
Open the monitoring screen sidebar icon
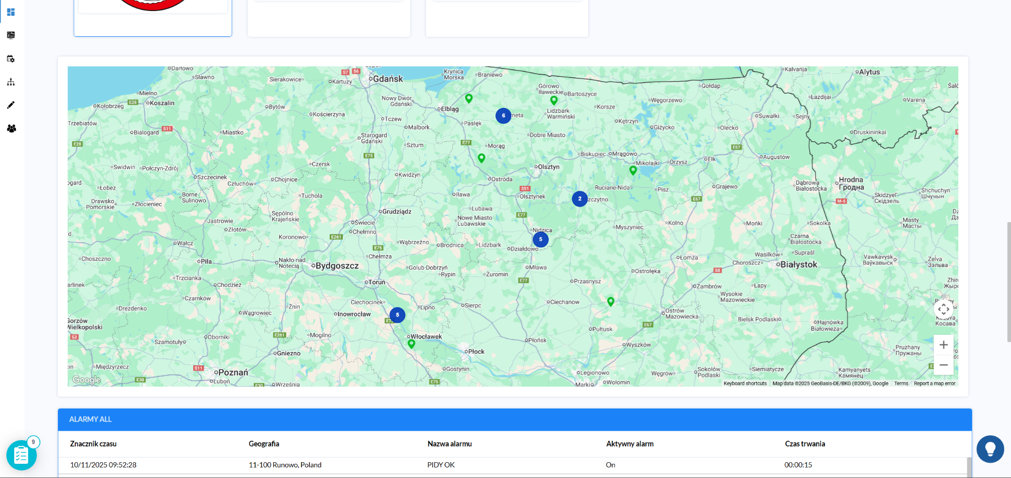pyautogui.click(x=11, y=35)
